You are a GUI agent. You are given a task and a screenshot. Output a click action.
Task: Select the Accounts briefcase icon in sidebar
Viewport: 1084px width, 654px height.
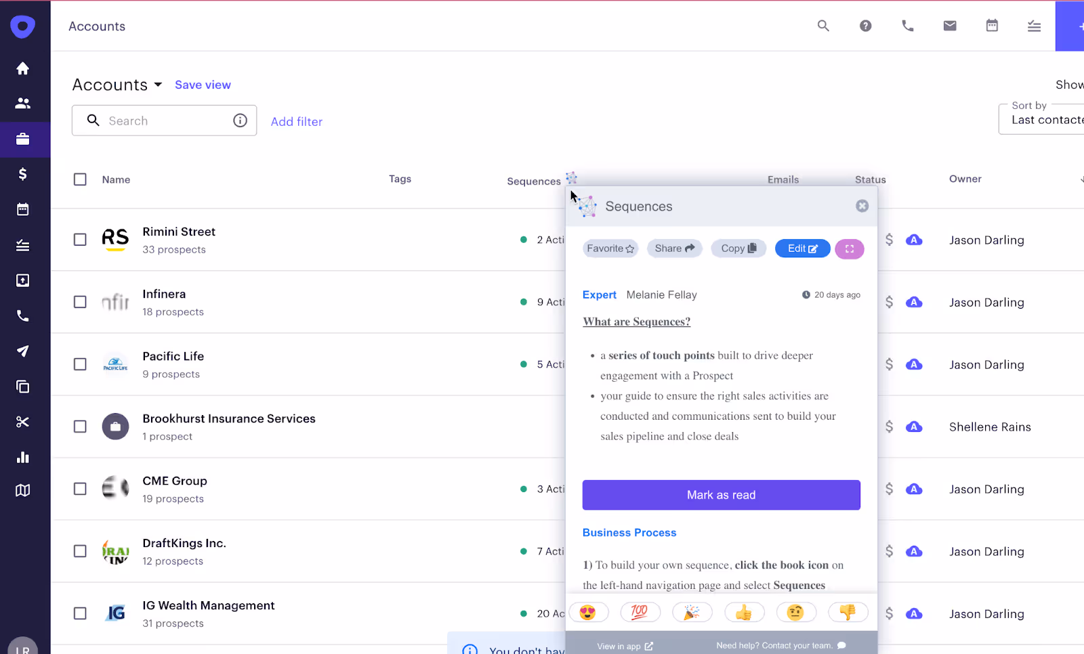22,139
